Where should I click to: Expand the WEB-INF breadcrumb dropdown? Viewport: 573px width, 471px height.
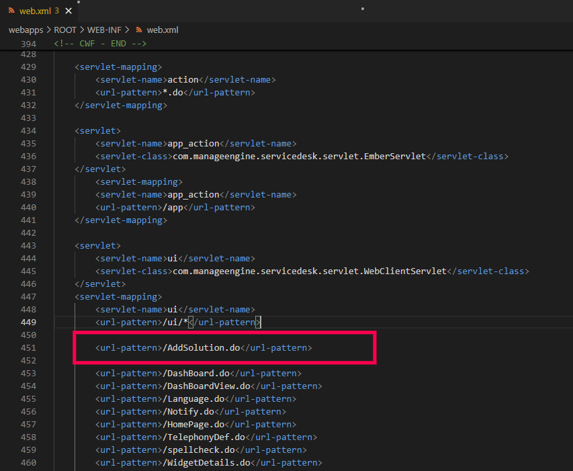106,30
